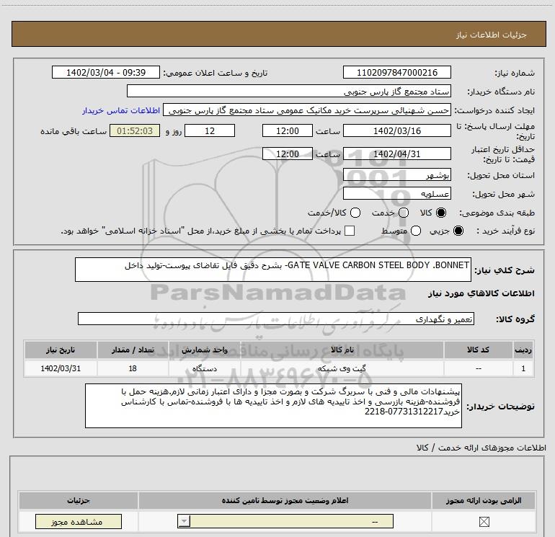
Task: Click the need date cell 1402/03/31
Action: click(61, 368)
